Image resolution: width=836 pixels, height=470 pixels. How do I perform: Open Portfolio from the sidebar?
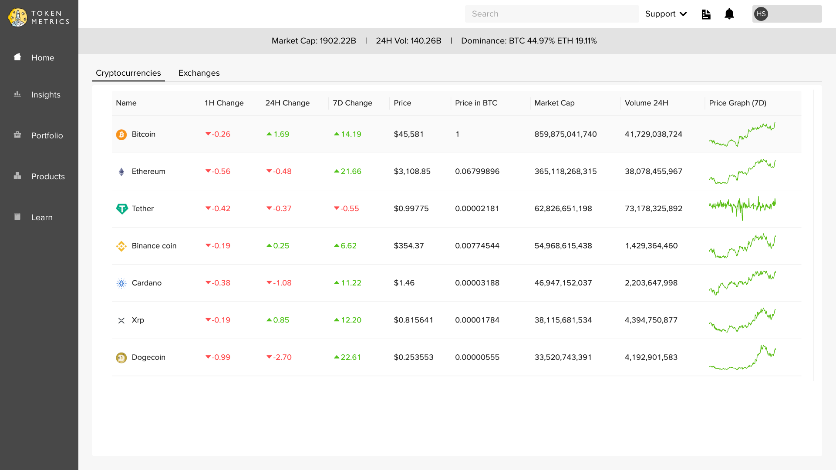tap(47, 136)
